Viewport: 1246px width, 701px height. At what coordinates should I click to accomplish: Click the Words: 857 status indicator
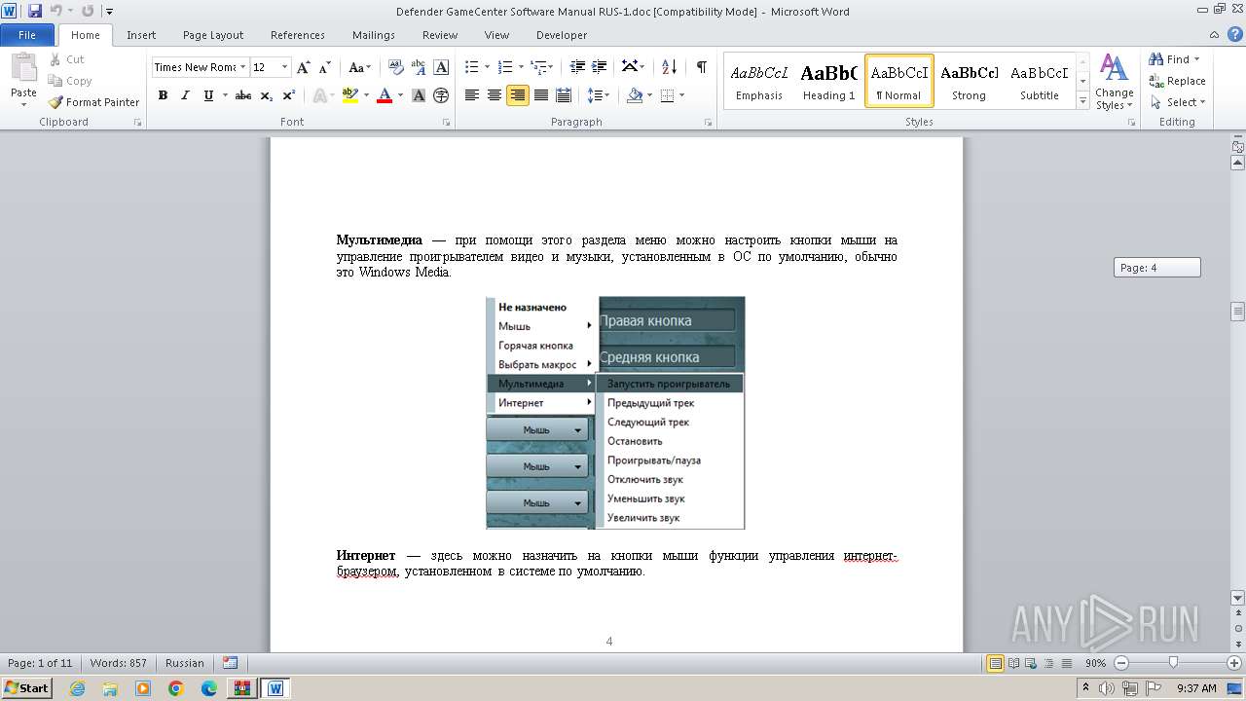point(118,663)
